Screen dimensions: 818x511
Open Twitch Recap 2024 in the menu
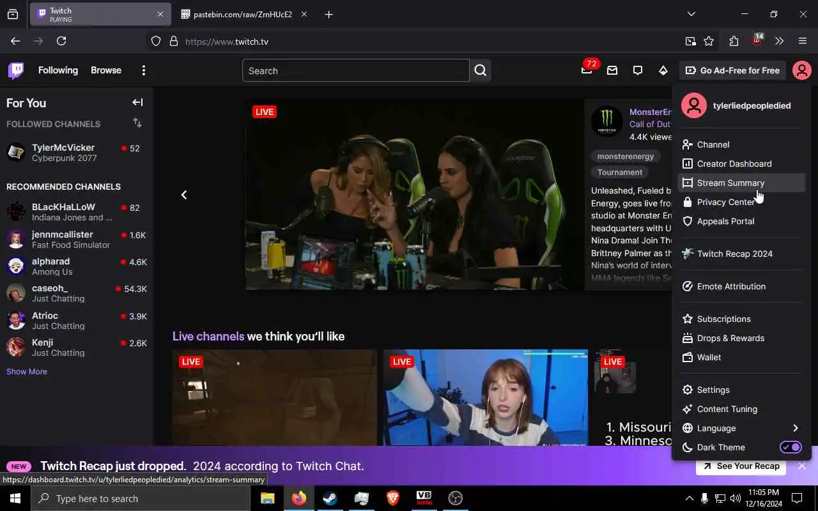point(741,254)
